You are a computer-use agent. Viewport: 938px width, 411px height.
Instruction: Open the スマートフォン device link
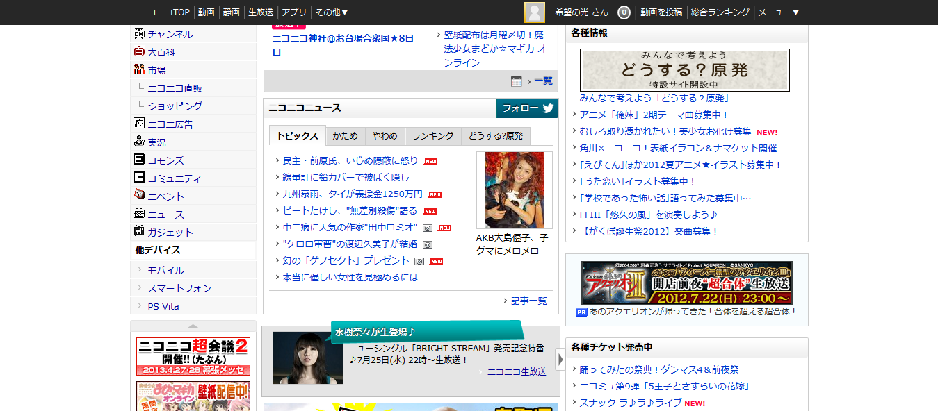tap(179, 288)
